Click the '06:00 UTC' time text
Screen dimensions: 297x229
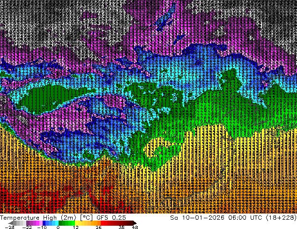pos(245,218)
